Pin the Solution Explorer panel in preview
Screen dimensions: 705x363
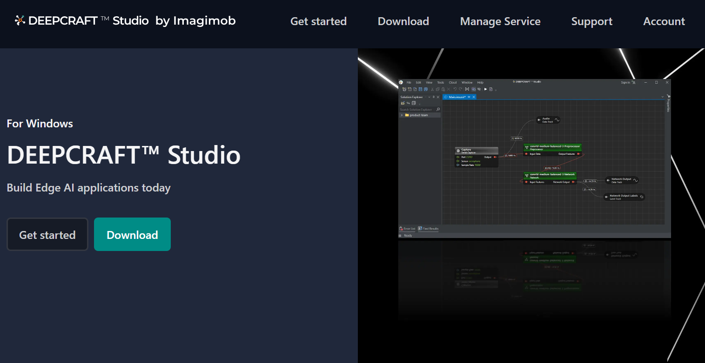pos(434,97)
